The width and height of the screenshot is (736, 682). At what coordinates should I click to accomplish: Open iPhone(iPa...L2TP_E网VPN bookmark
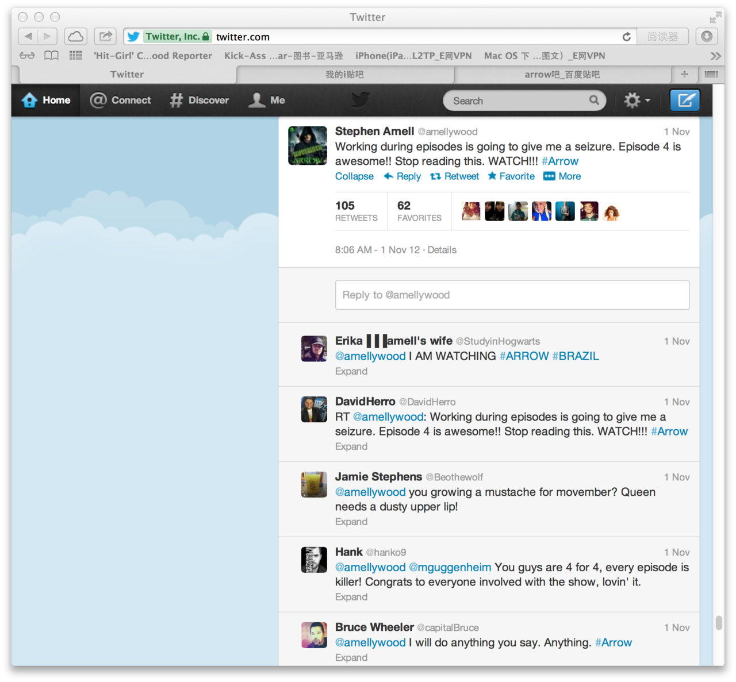click(x=413, y=56)
